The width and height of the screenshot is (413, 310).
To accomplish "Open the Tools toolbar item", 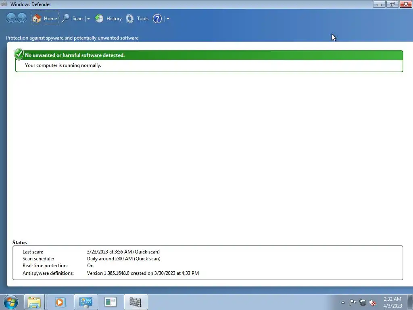I will [143, 19].
